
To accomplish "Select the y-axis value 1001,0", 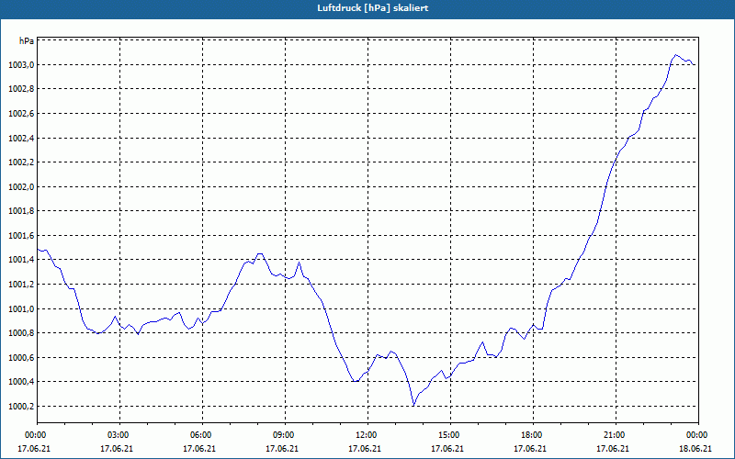I will [21, 309].
